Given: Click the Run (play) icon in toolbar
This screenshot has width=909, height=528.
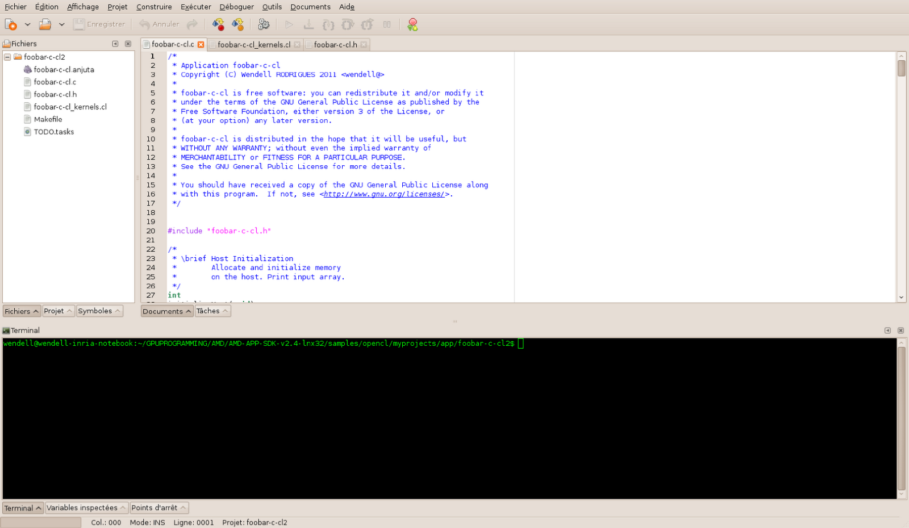Looking at the screenshot, I should point(290,24).
